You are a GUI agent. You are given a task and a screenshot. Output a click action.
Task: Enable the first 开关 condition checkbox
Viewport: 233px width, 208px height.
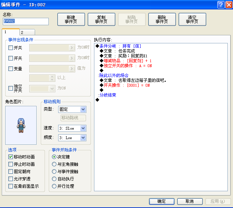point(10,48)
